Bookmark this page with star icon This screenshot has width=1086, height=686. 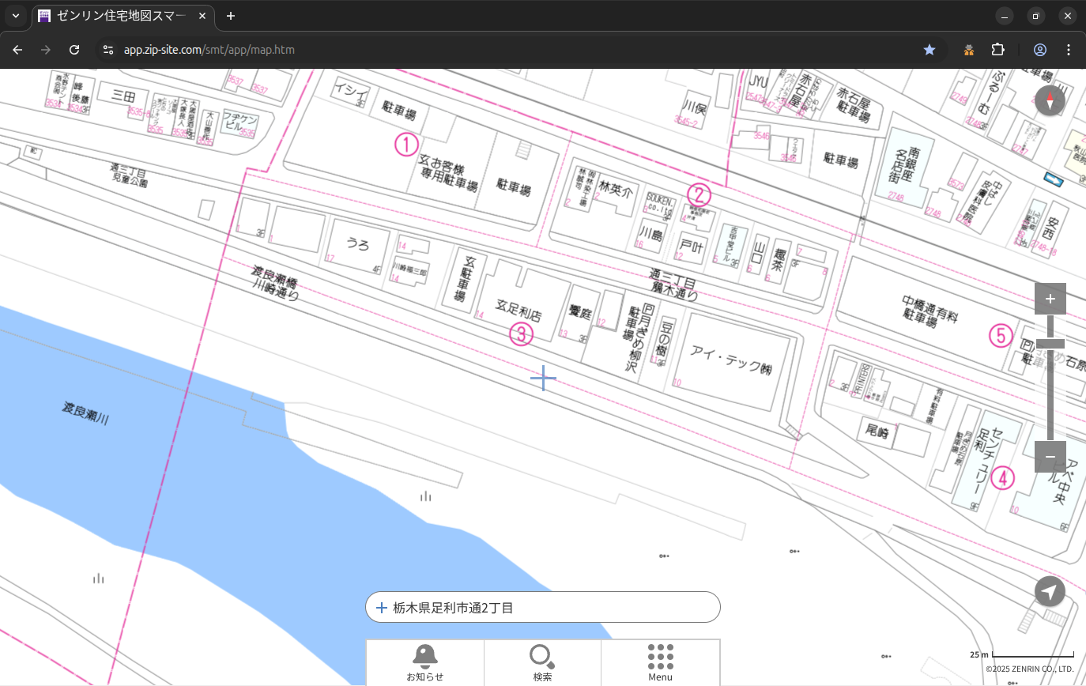click(x=930, y=50)
